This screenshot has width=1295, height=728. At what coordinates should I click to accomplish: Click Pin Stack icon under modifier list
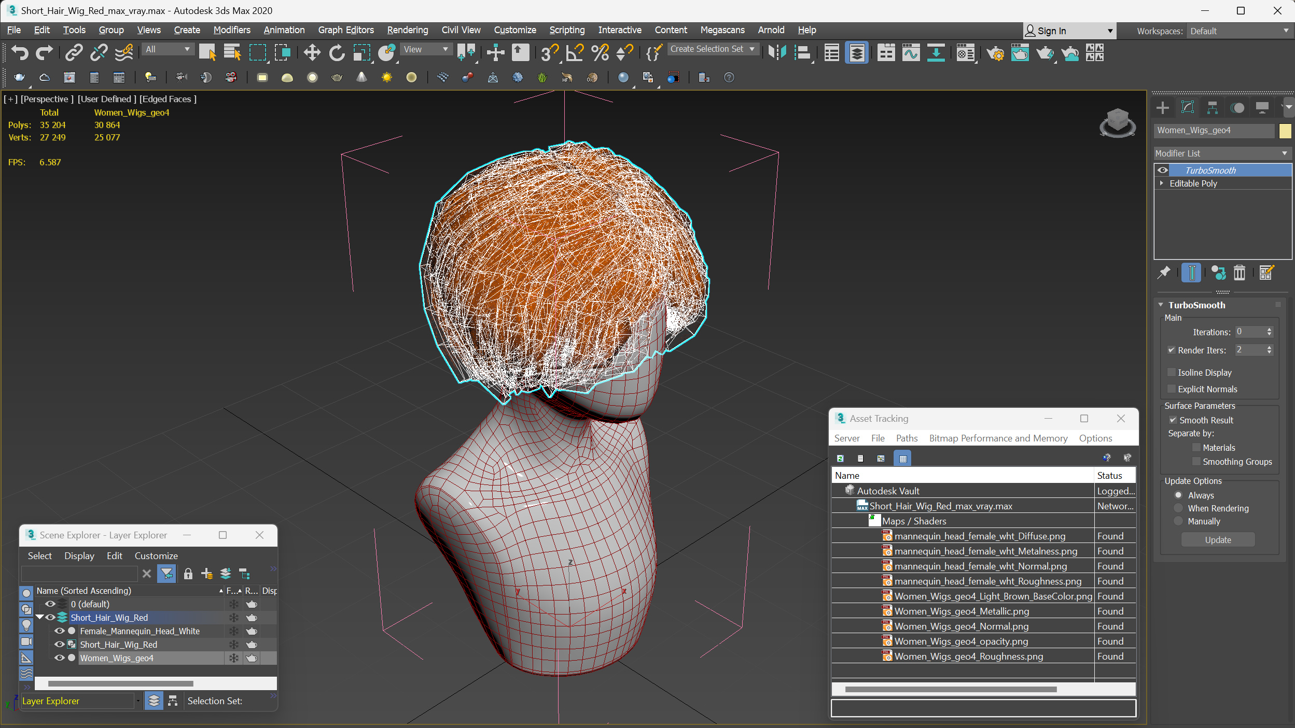1164,272
